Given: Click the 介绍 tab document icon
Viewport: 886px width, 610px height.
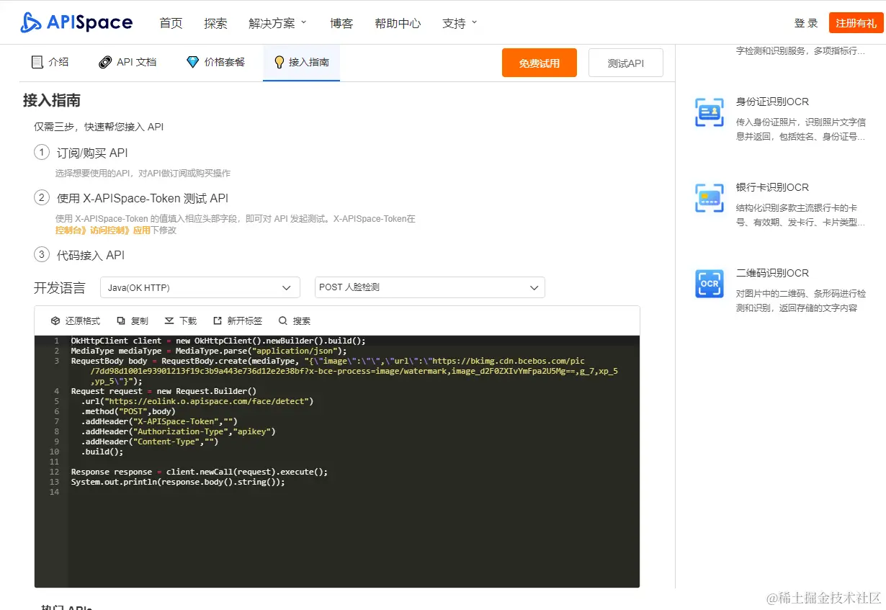Looking at the screenshot, I should (37, 62).
